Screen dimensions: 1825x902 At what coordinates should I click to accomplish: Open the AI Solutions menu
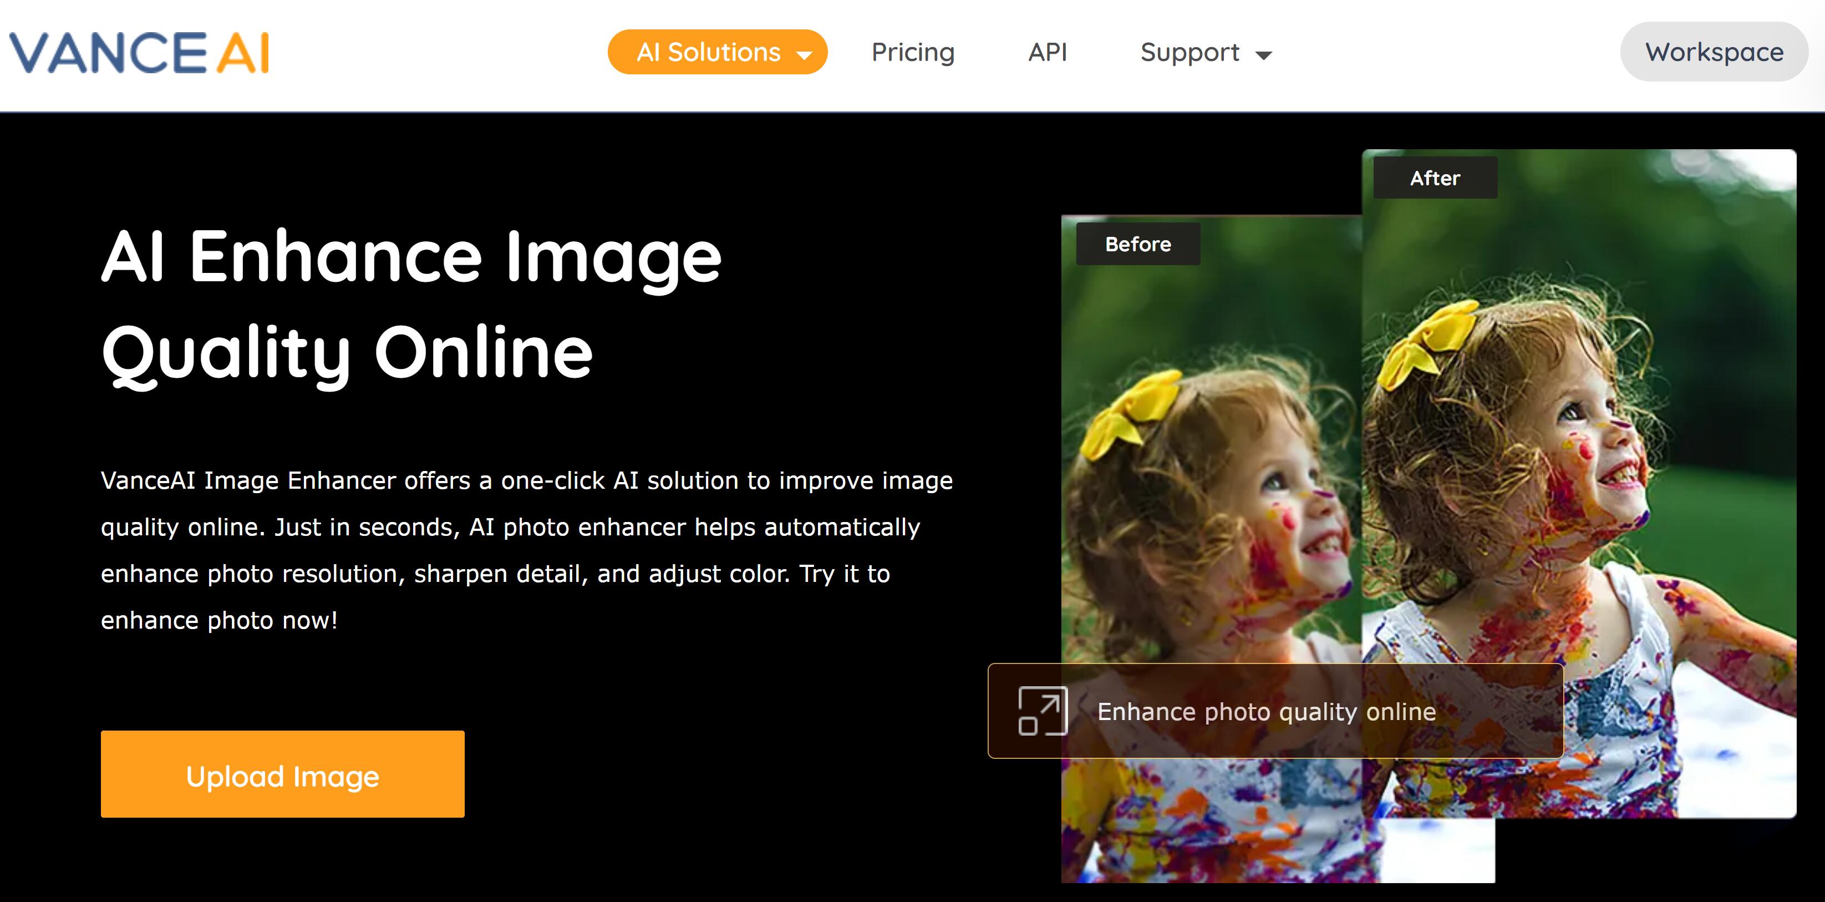click(x=717, y=52)
